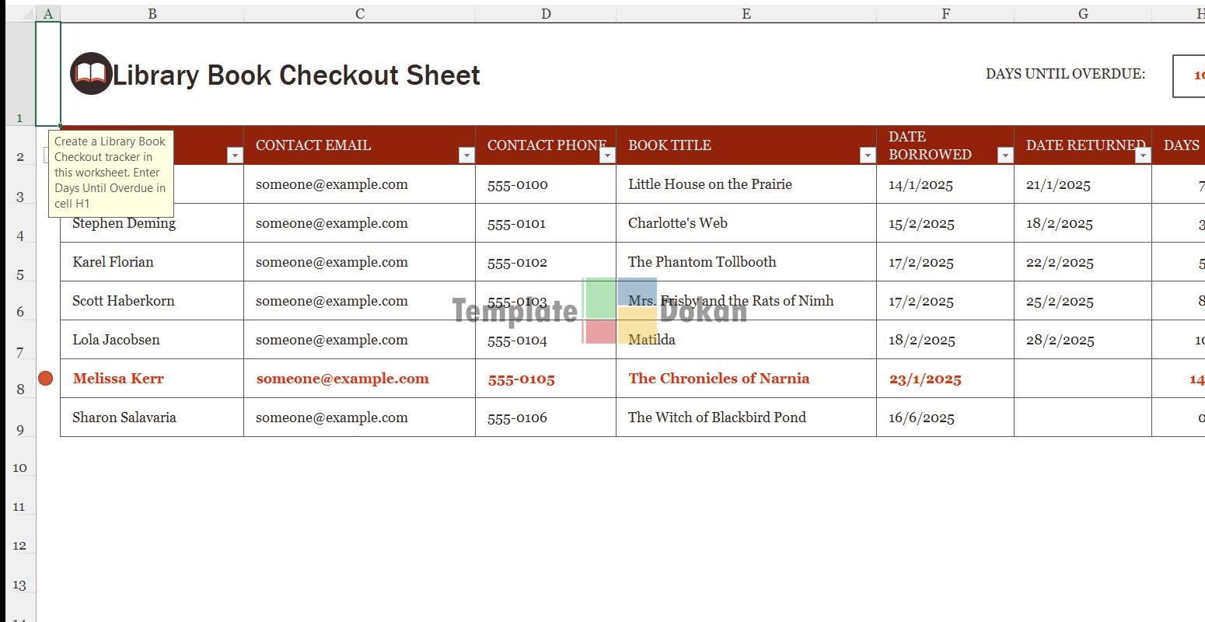Click the red overdue dot beside Melissa Kerr

(46, 378)
